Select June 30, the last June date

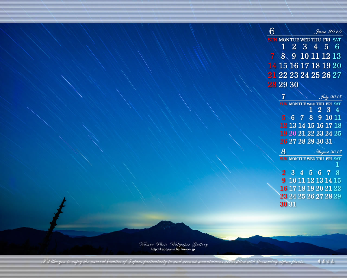tap(294, 85)
